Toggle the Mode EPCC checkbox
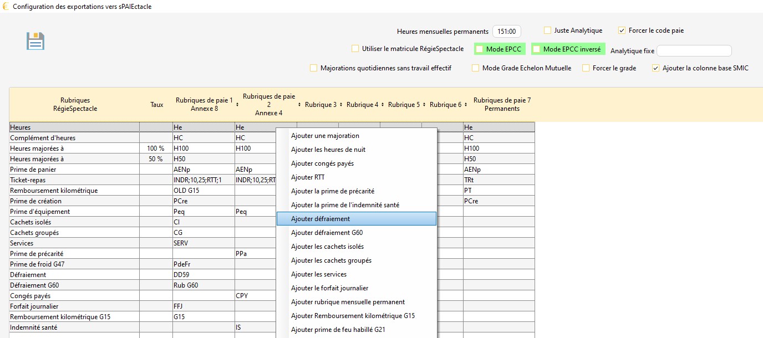Image resolution: width=763 pixels, height=338 pixels. point(480,49)
